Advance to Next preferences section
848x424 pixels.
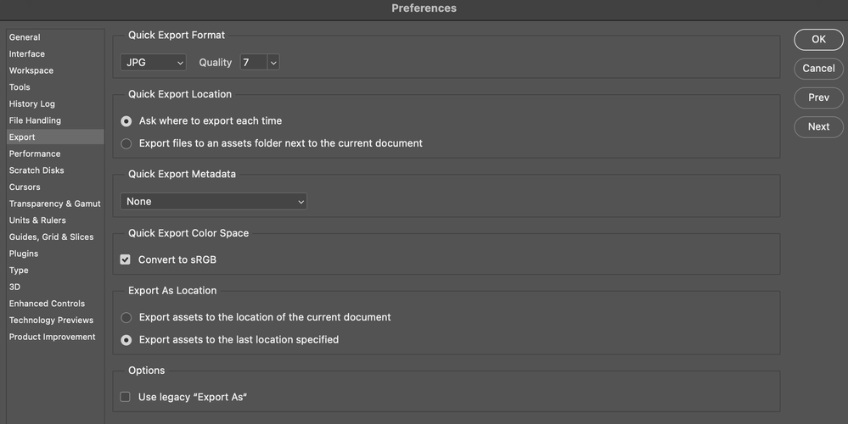pyautogui.click(x=818, y=126)
